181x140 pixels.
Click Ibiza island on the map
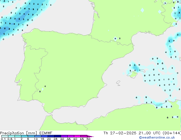point(118,82)
